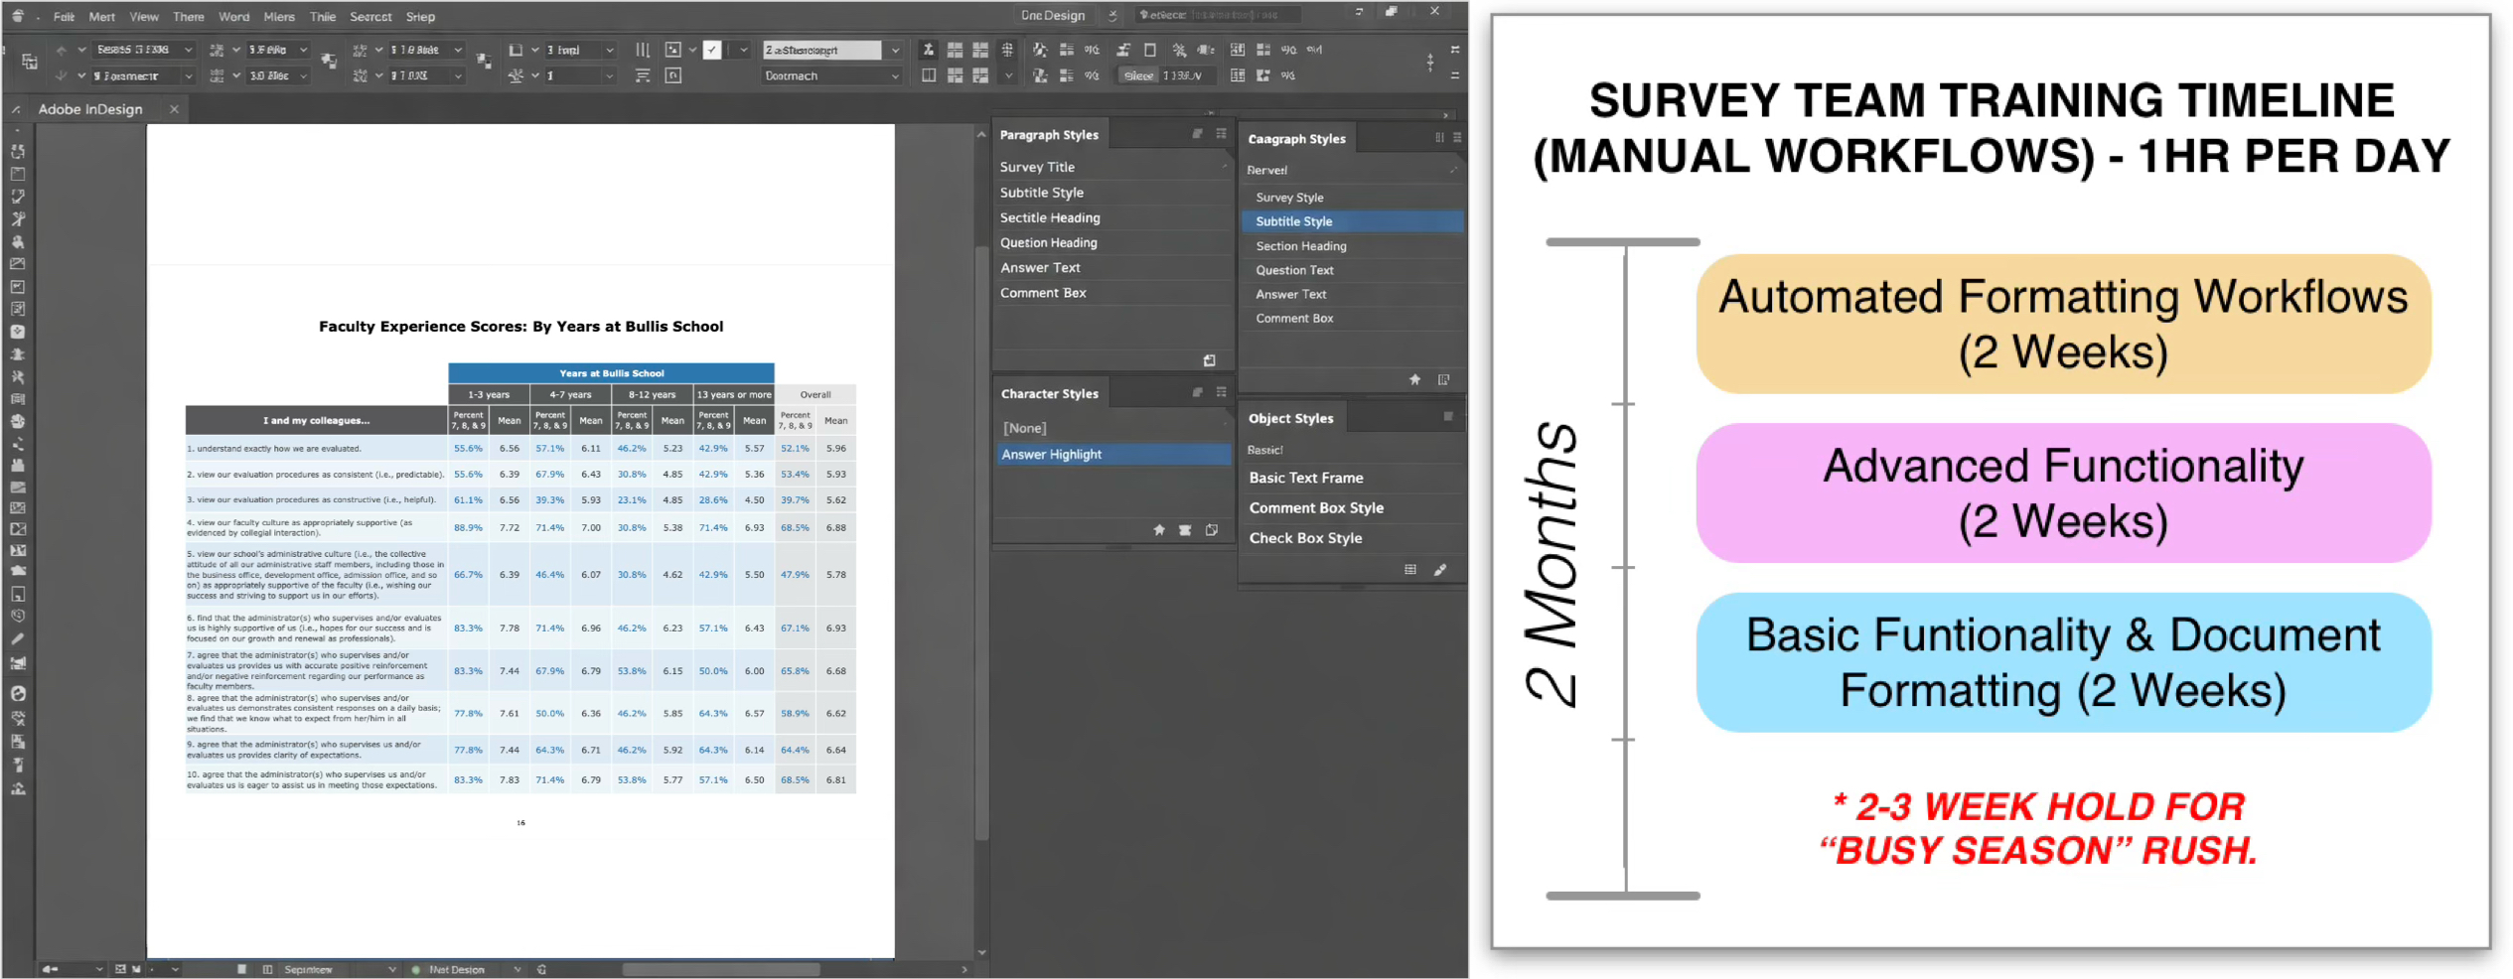2513x979 pixels.
Task: Select 'Survey Title' paragraph style
Action: click(x=1037, y=167)
